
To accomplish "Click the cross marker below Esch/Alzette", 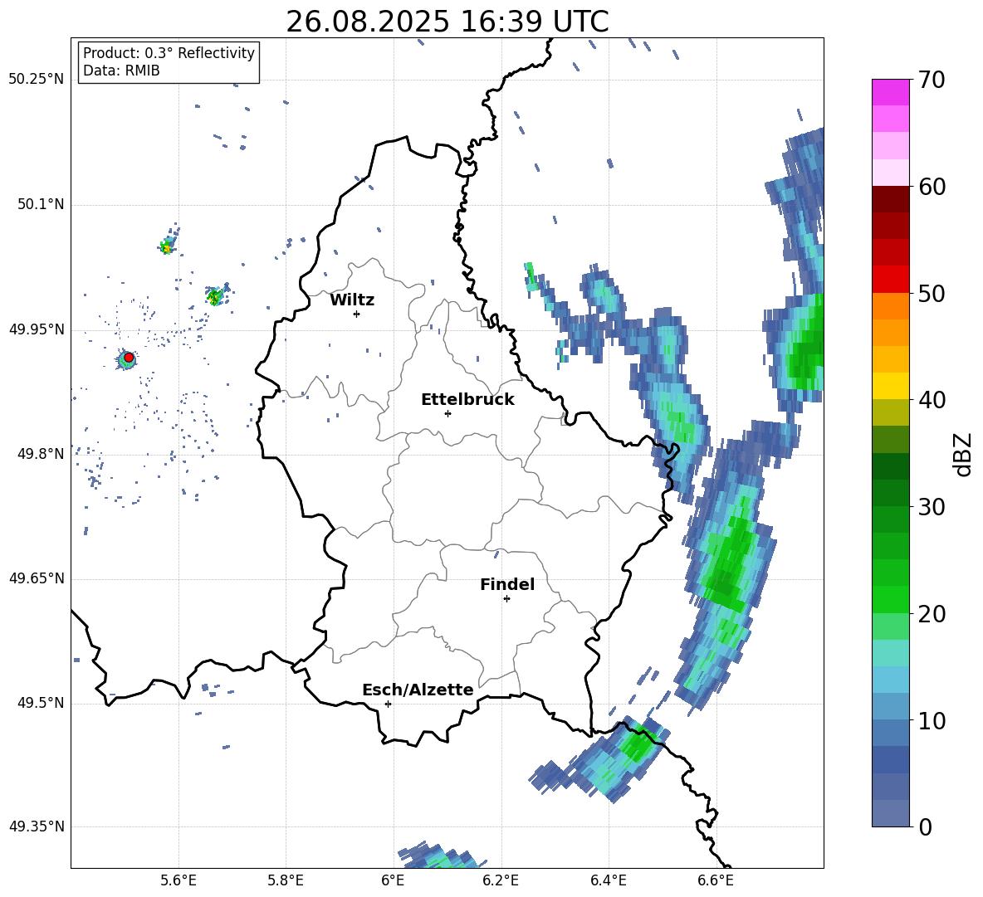I will [x=388, y=704].
